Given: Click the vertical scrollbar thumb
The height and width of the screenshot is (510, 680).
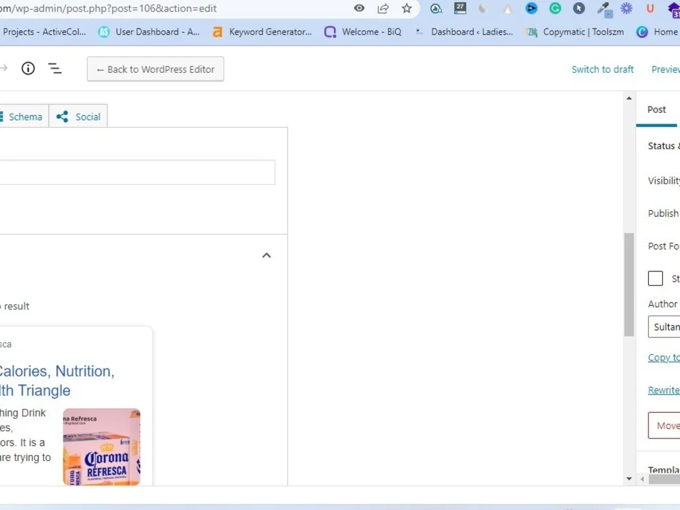Looking at the screenshot, I should tap(629, 284).
